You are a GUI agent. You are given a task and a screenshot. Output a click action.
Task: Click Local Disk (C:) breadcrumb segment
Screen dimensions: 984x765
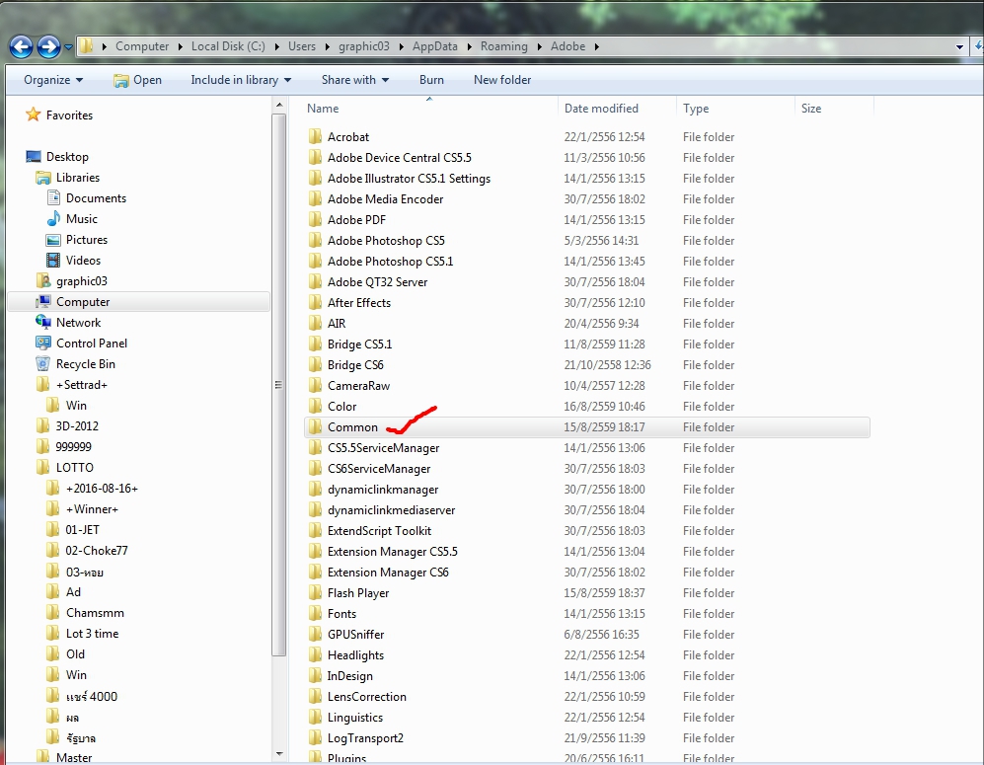pyautogui.click(x=228, y=46)
